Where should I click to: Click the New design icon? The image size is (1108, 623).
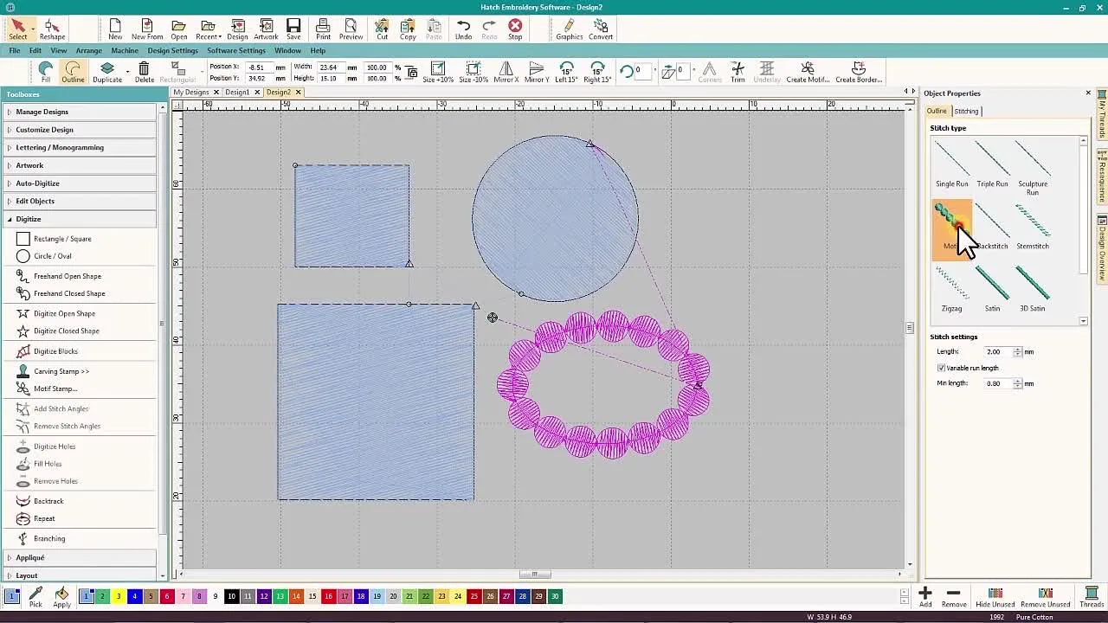(115, 29)
